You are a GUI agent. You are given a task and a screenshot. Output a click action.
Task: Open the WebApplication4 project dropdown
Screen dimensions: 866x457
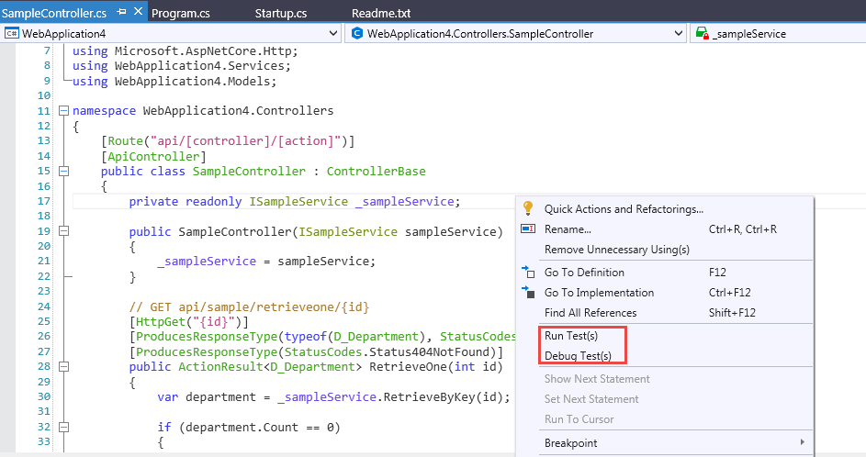(332, 34)
